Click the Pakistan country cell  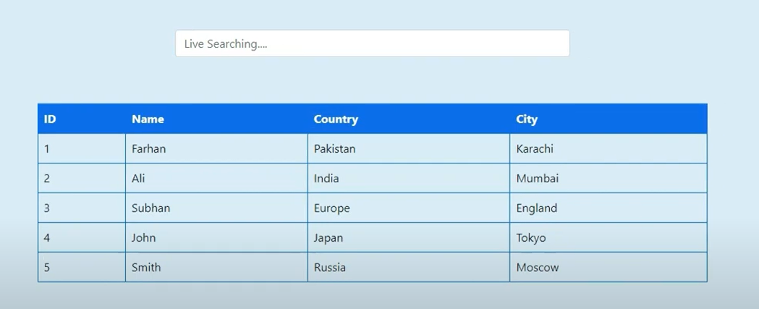(409, 148)
